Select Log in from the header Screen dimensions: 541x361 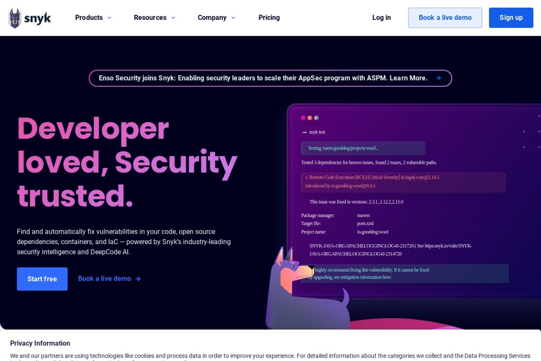(x=381, y=18)
